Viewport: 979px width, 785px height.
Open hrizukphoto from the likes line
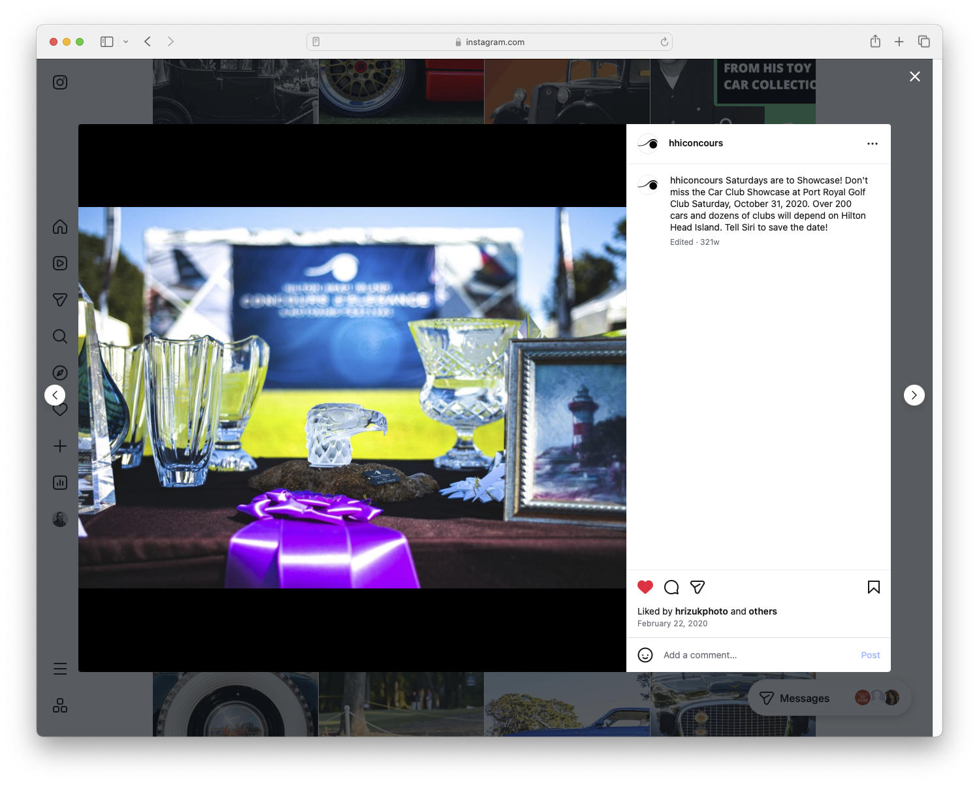(x=701, y=611)
